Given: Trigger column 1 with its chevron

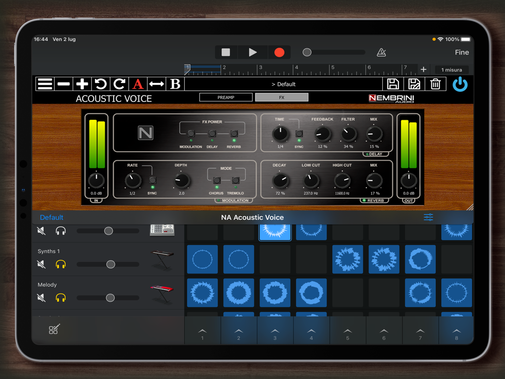Looking at the screenshot, I should pyautogui.click(x=203, y=331).
